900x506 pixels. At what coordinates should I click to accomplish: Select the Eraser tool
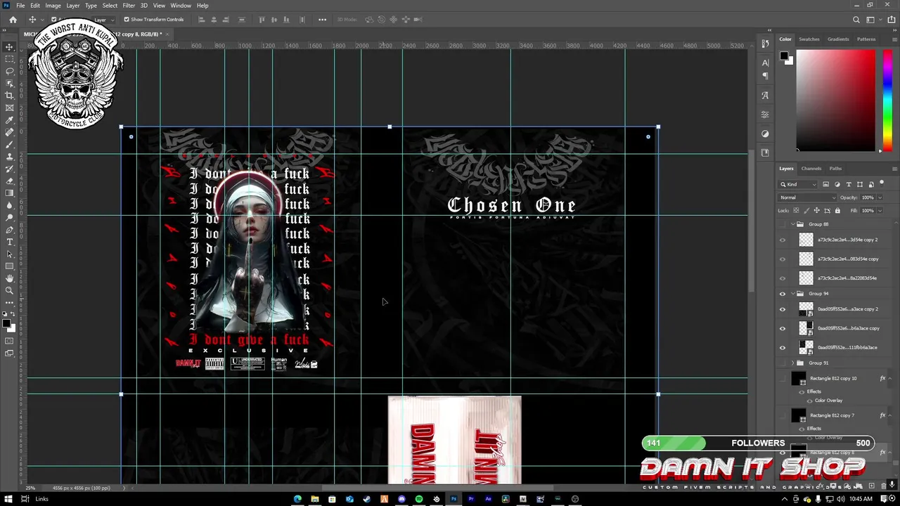point(9,181)
